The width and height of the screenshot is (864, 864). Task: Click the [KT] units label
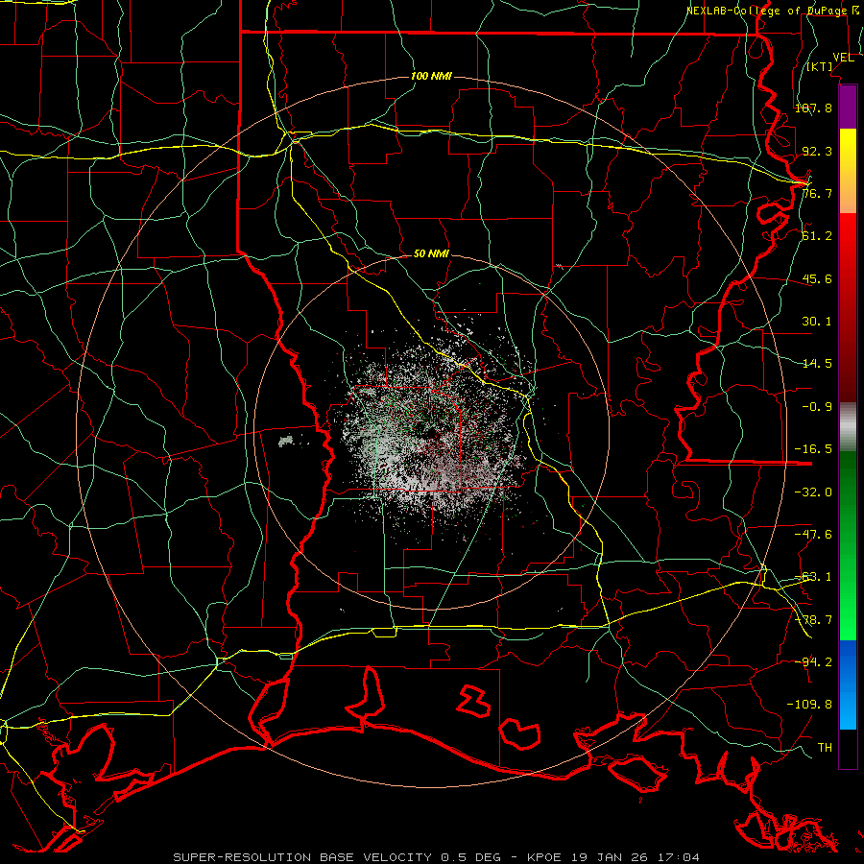pos(820,66)
